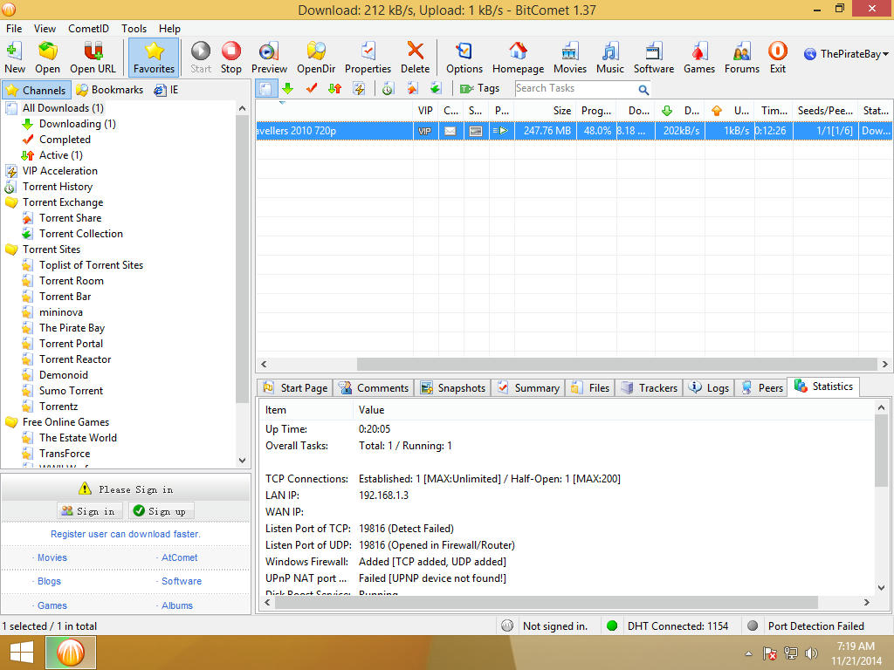
Task: Open the Peers tab
Action: (761, 388)
